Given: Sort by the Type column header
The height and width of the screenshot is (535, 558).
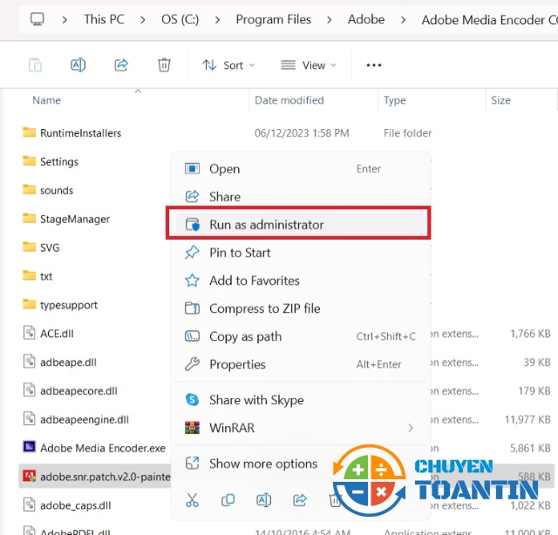Looking at the screenshot, I should click(x=395, y=100).
